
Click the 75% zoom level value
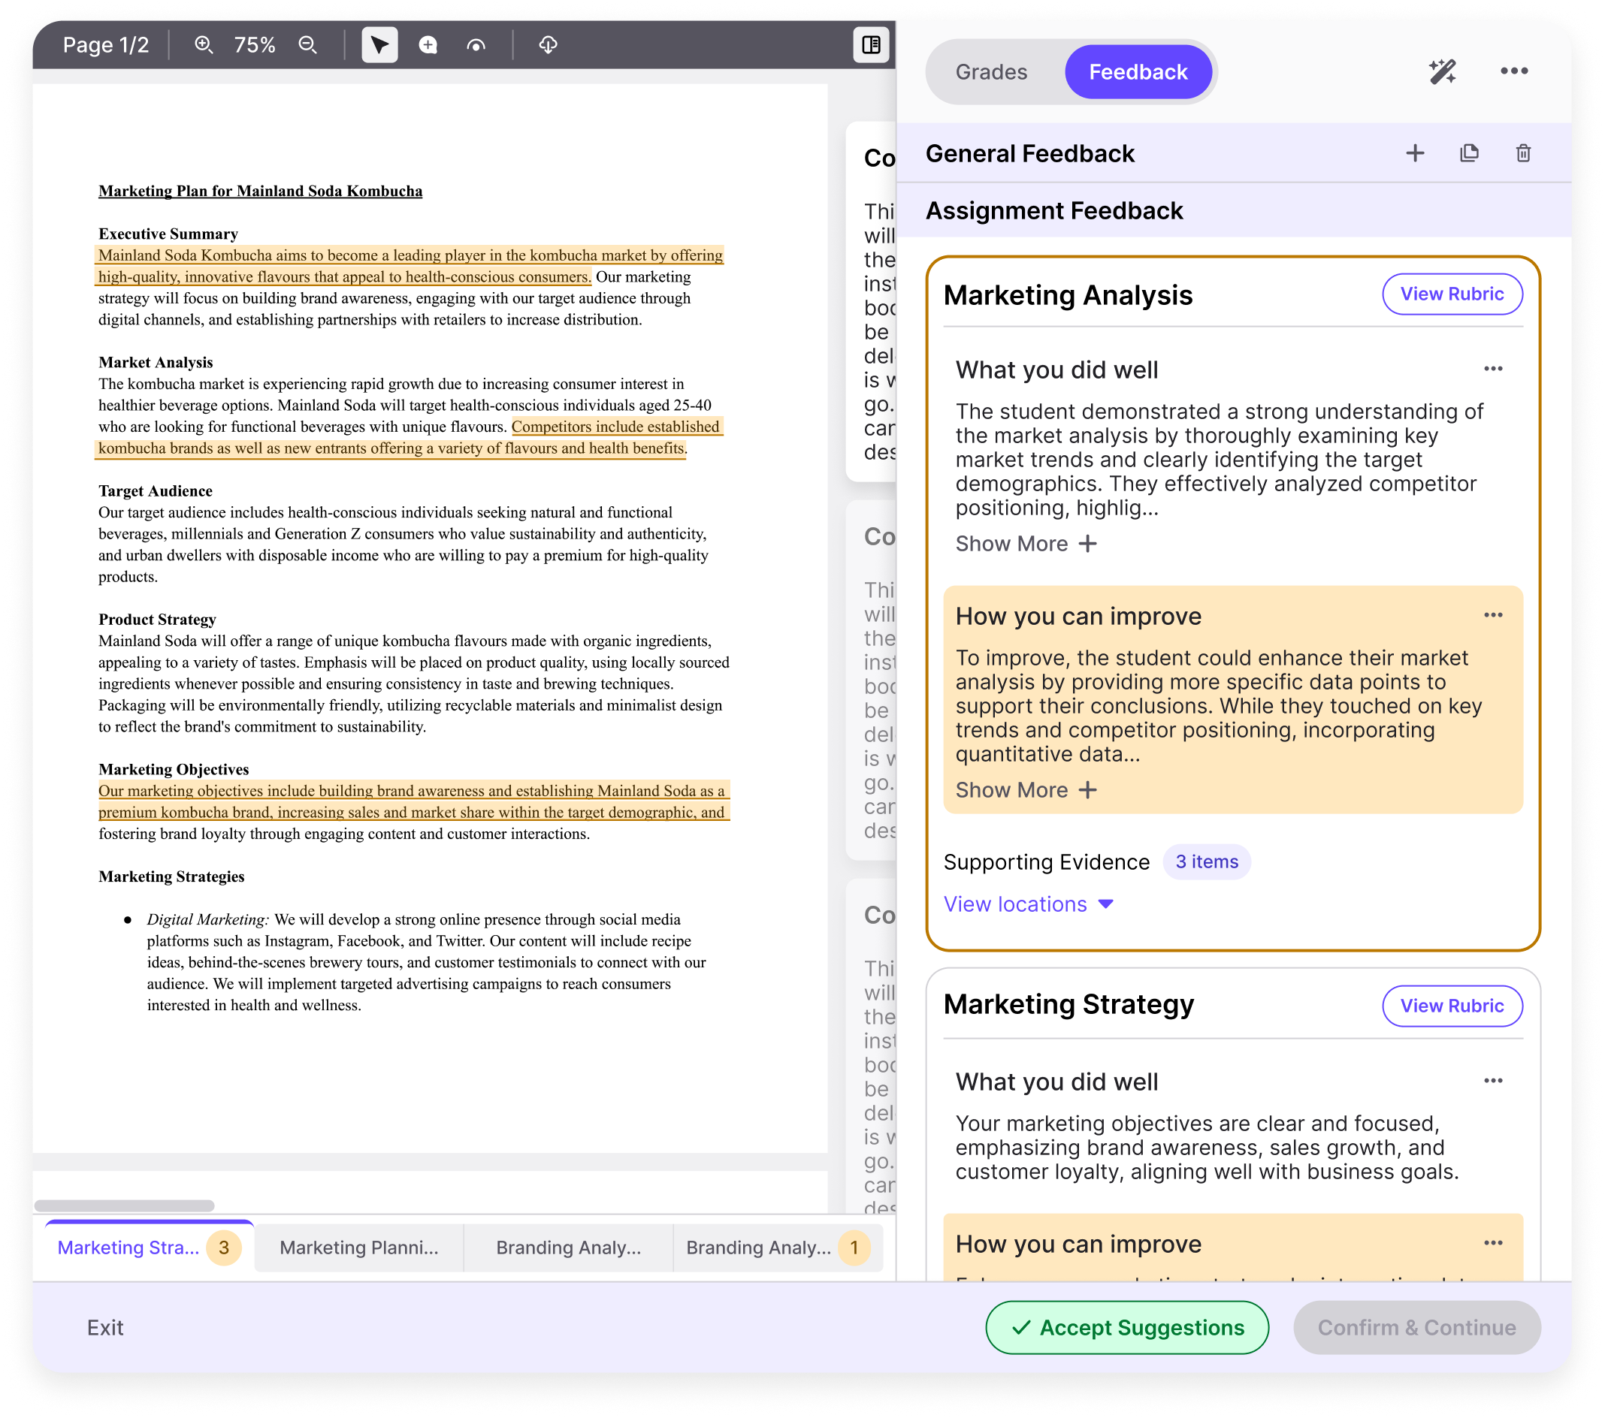click(x=255, y=45)
